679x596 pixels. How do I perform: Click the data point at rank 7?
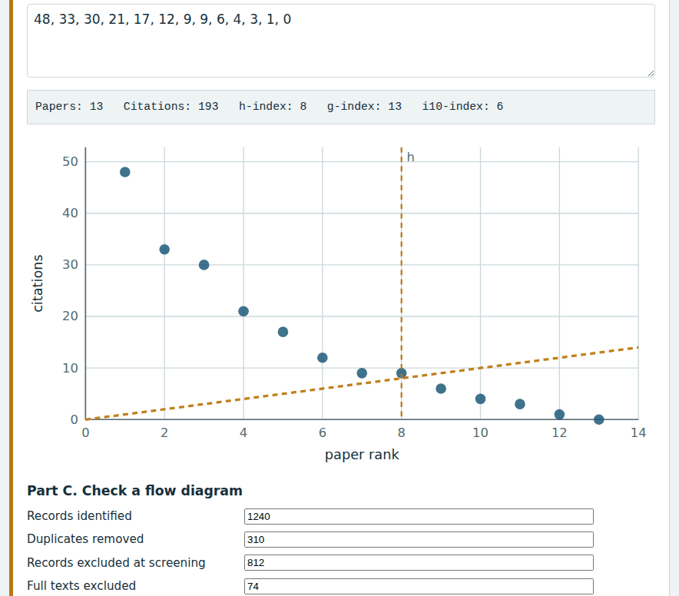point(362,373)
